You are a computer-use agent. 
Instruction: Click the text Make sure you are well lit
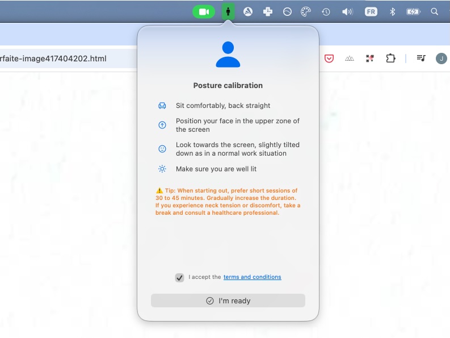tap(216, 169)
